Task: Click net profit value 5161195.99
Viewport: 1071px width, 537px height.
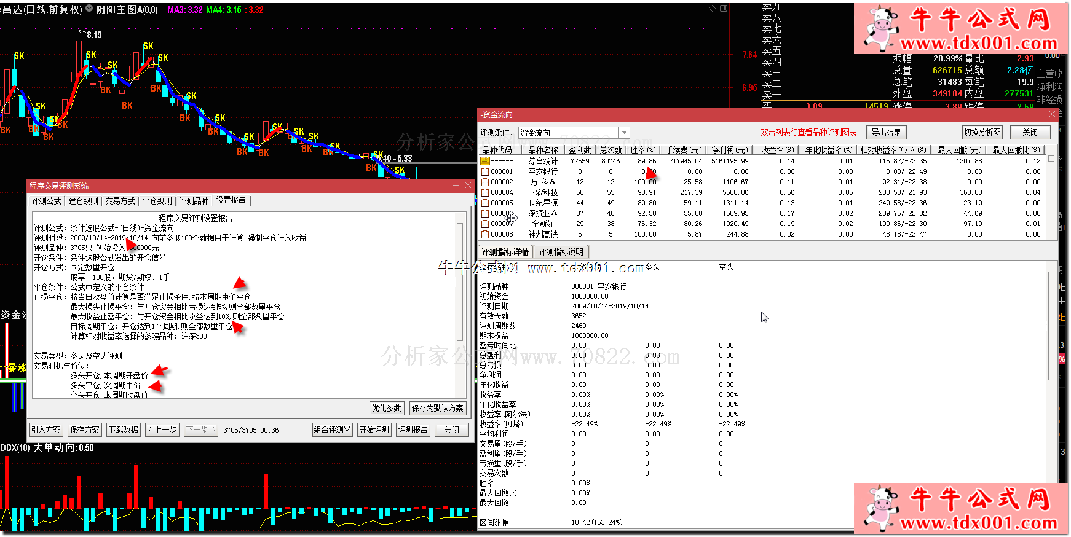Action: [x=730, y=161]
